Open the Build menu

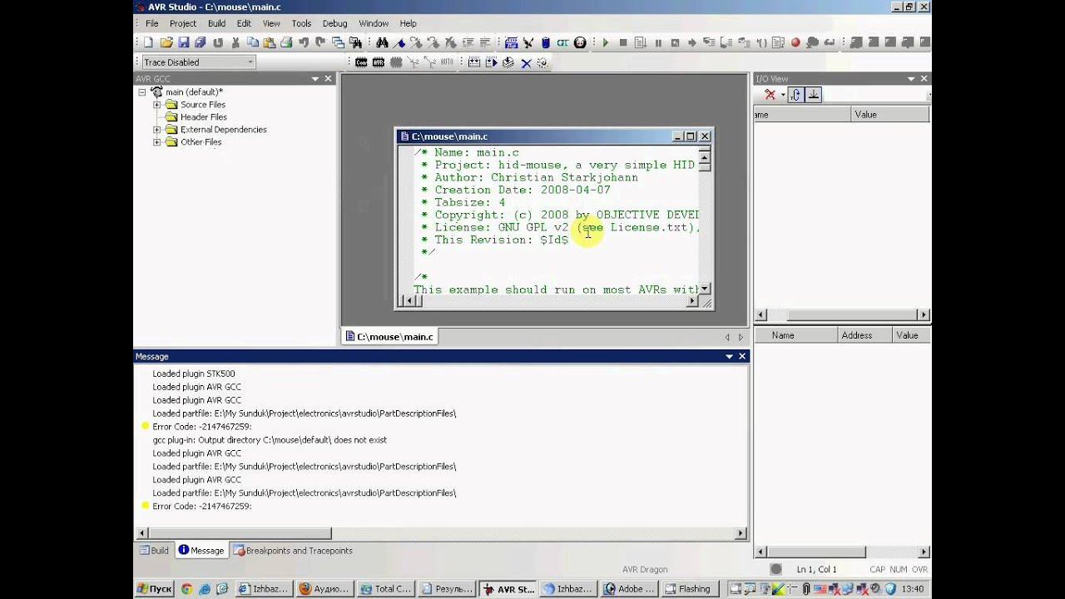point(216,23)
